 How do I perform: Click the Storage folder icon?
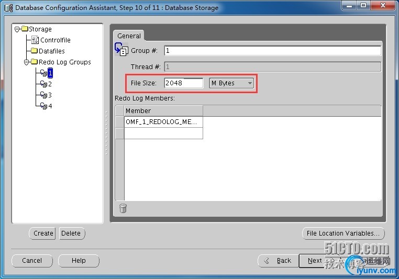(25, 28)
